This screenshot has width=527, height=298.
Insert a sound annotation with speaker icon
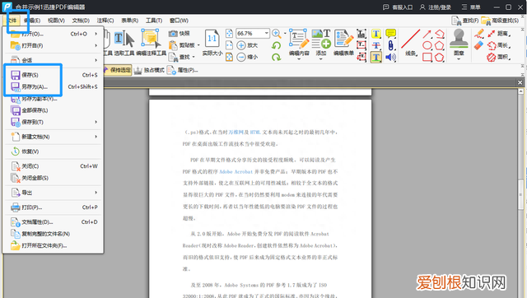tap(390, 57)
